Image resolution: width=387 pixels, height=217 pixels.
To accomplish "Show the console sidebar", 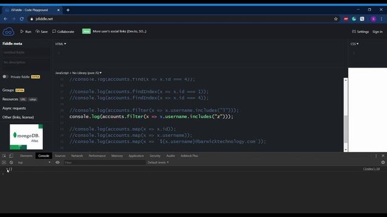I will (4, 162).
